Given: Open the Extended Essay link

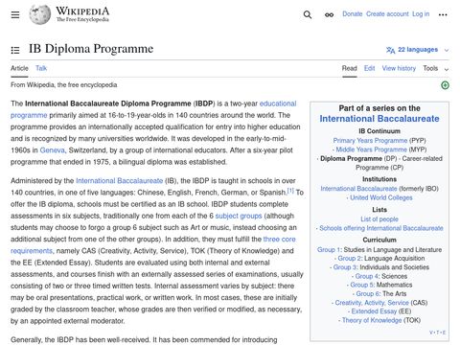Looking at the screenshot, I should coord(374,311).
